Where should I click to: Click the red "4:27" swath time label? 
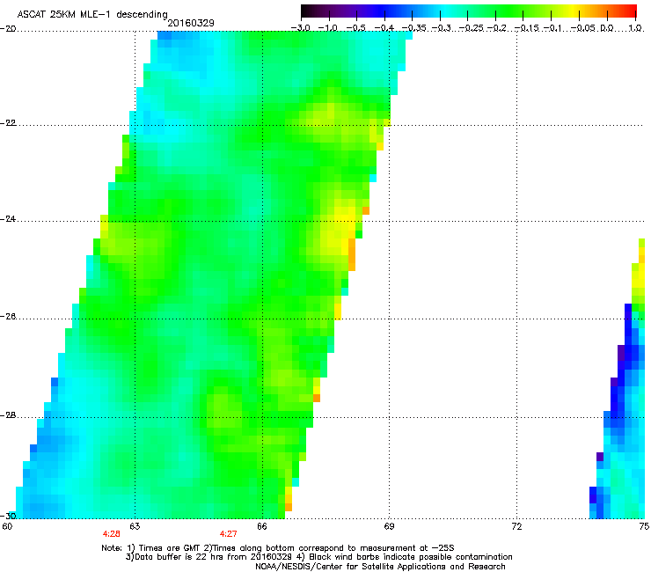click(x=229, y=534)
